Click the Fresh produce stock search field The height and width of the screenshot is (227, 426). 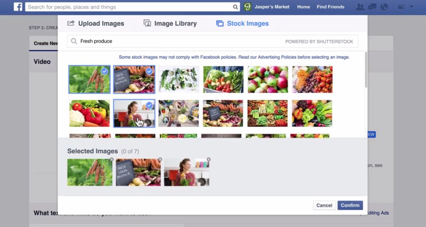(x=212, y=41)
